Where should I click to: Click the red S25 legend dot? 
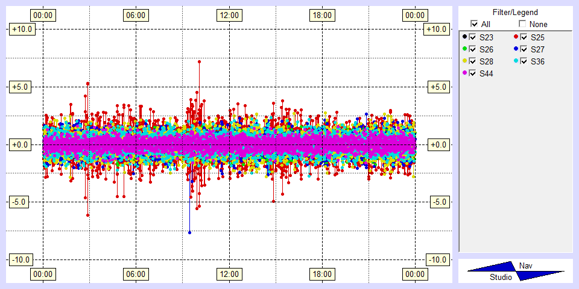coord(516,37)
